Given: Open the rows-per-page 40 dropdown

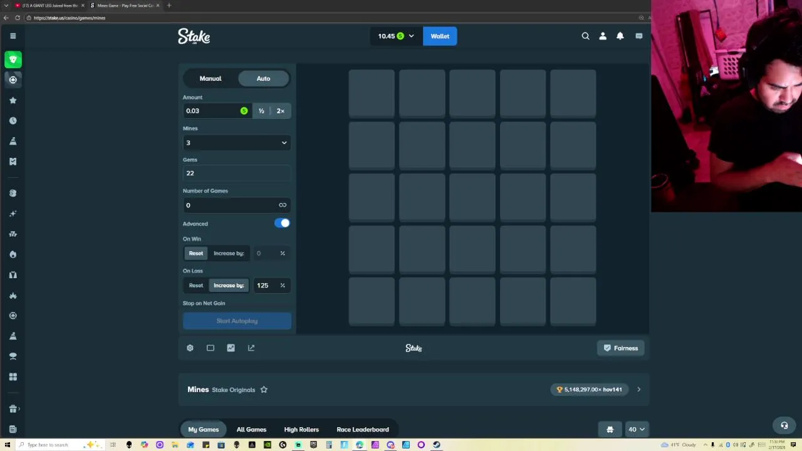Looking at the screenshot, I should pos(637,429).
